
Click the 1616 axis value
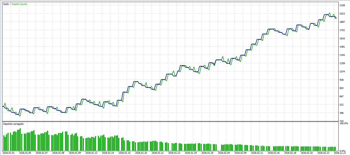(342, 39)
